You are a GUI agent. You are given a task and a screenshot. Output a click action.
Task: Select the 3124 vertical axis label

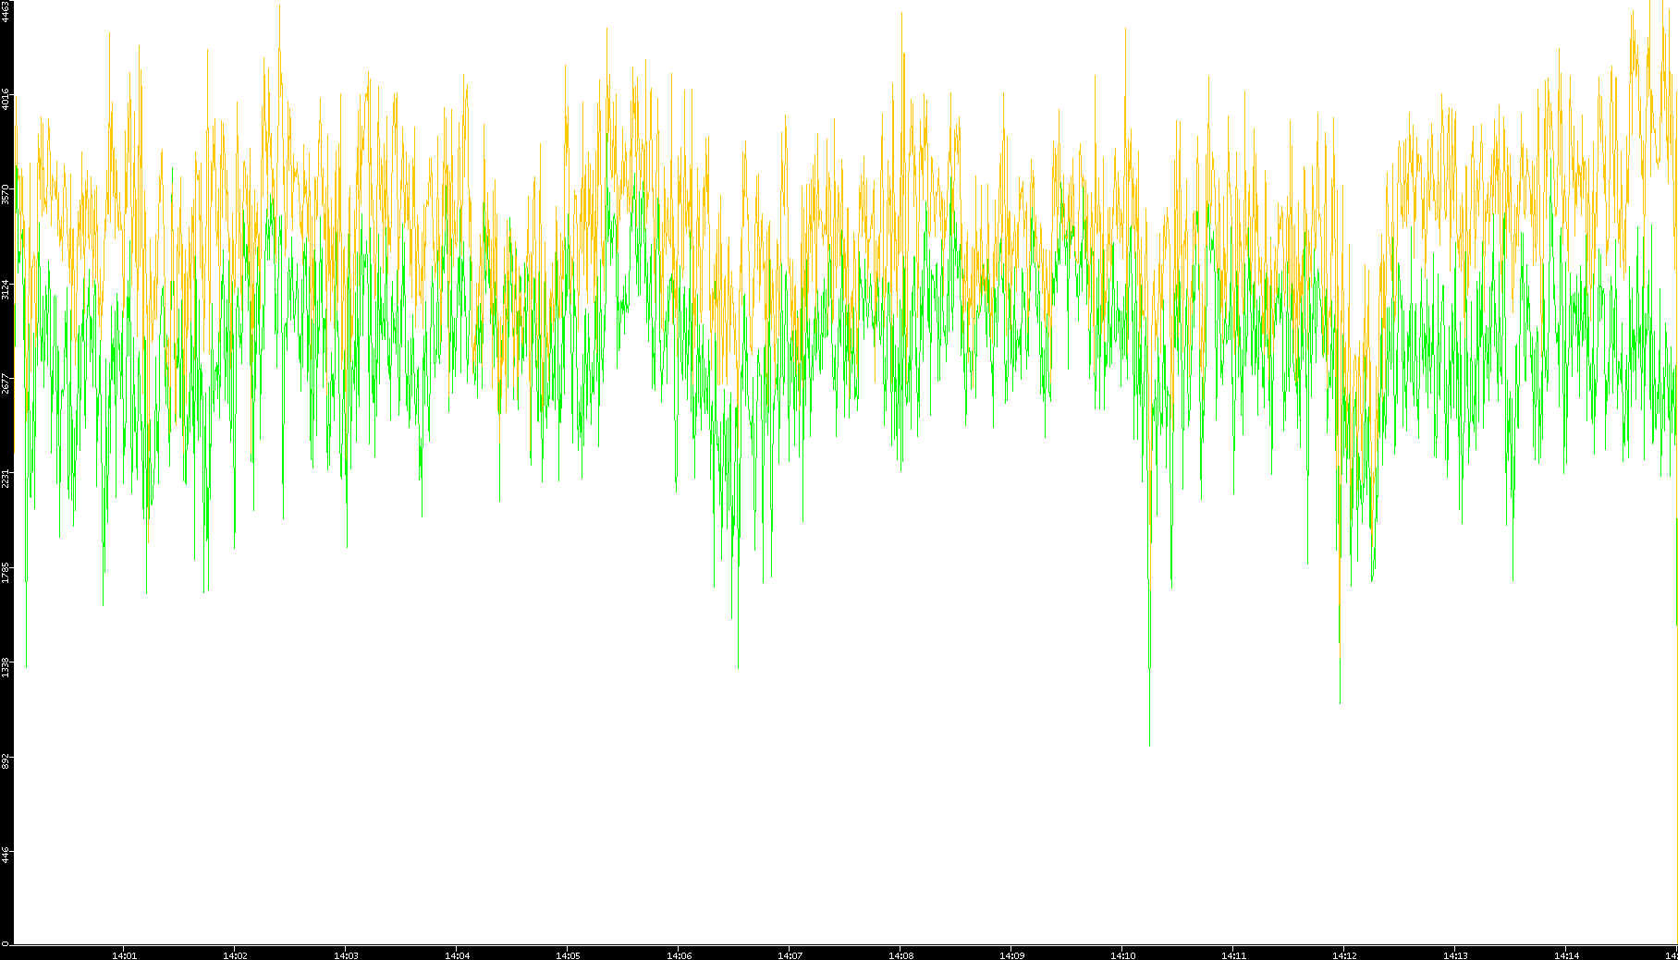[x=6, y=288]
